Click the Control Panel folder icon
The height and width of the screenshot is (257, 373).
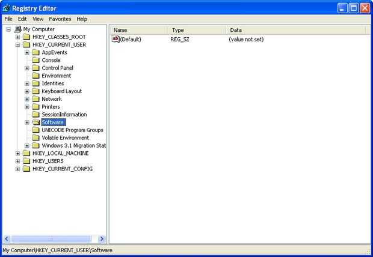35,68
